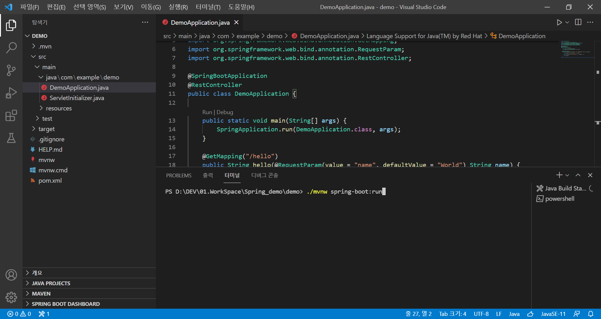601x319 pixels.
Task: Collapse the main folder
Action: (89, 67)
